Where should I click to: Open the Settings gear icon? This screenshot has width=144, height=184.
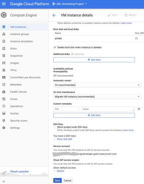pos(4,128)
